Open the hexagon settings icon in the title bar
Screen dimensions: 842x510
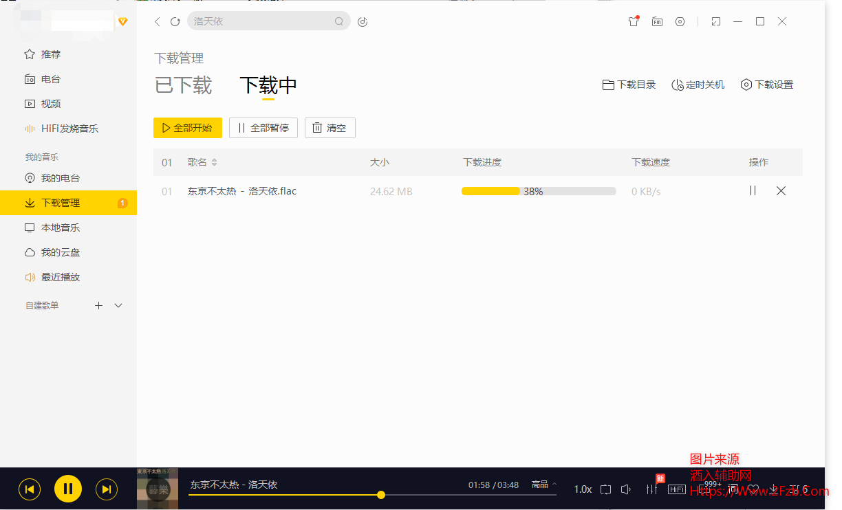[680, 22]
